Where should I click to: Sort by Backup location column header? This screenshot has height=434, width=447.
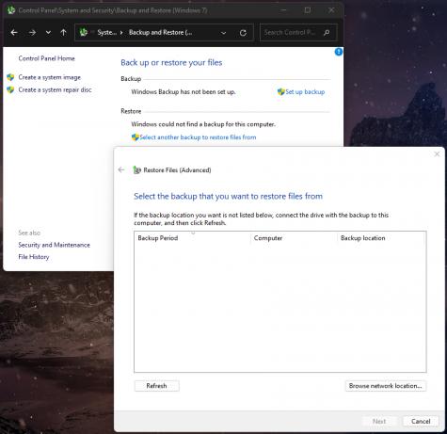(381, 238)
